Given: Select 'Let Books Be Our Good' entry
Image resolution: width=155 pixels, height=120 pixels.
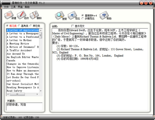Looking at the screenshot, I should (x=23, y=77).
